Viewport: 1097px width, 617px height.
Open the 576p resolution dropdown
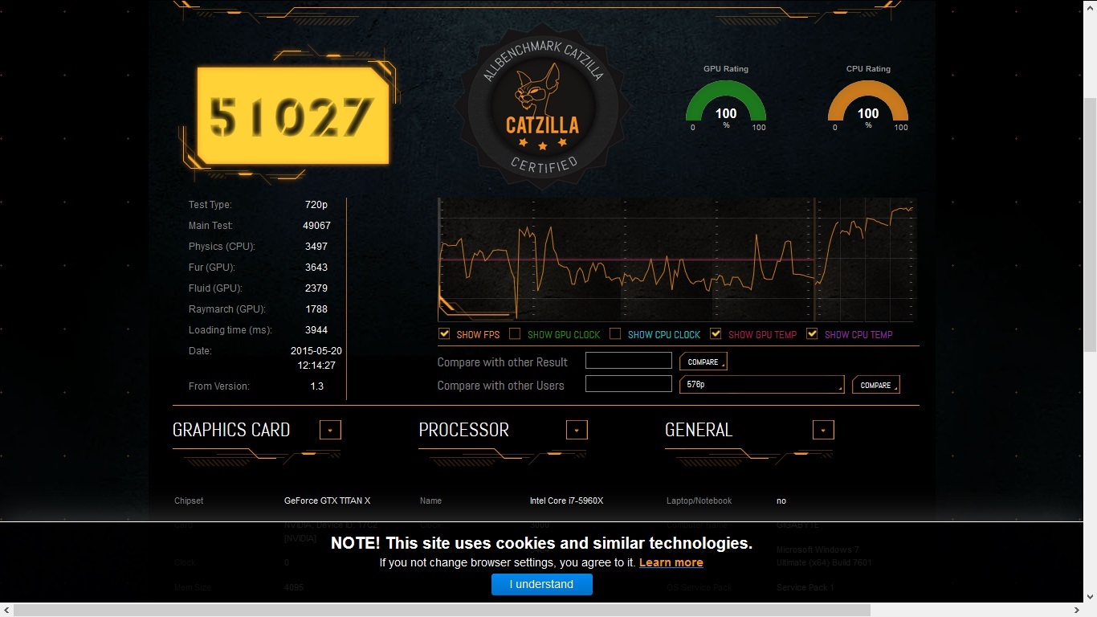[762, 385]
